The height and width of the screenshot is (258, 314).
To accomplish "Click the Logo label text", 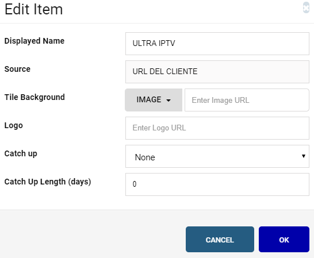I will [x=14, y=125].
